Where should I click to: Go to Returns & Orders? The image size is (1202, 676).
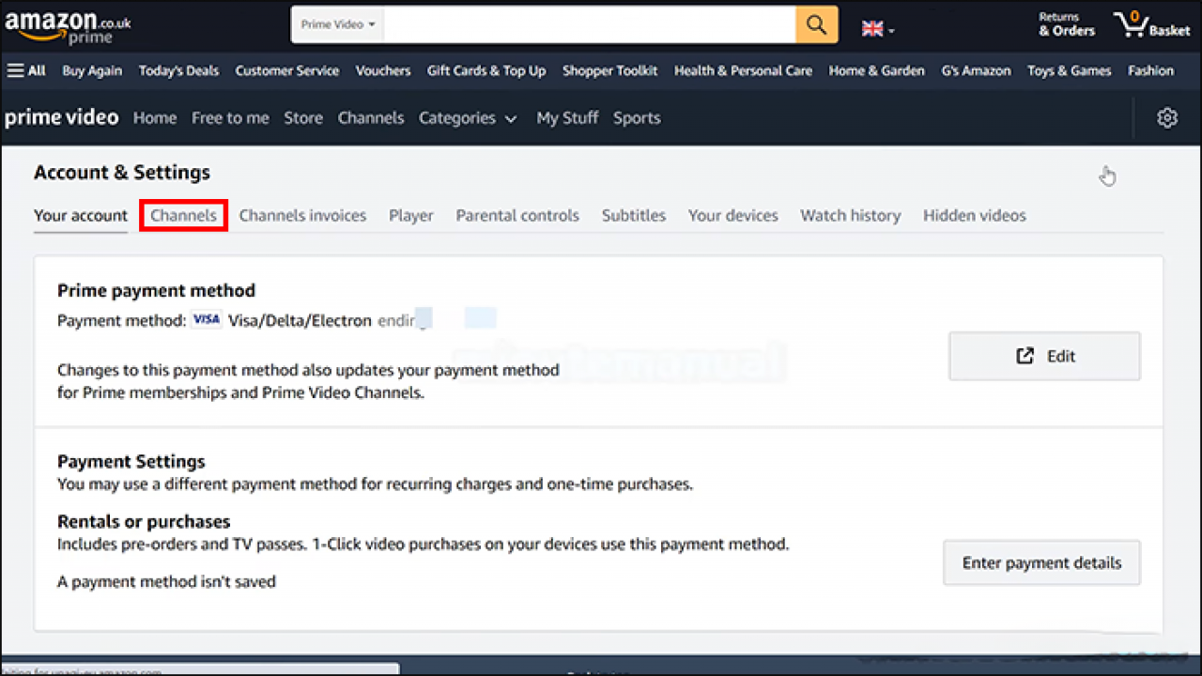coord(1065,24)
